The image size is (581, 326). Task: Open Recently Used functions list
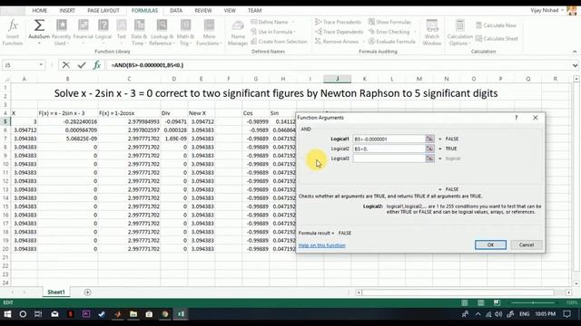61,33
